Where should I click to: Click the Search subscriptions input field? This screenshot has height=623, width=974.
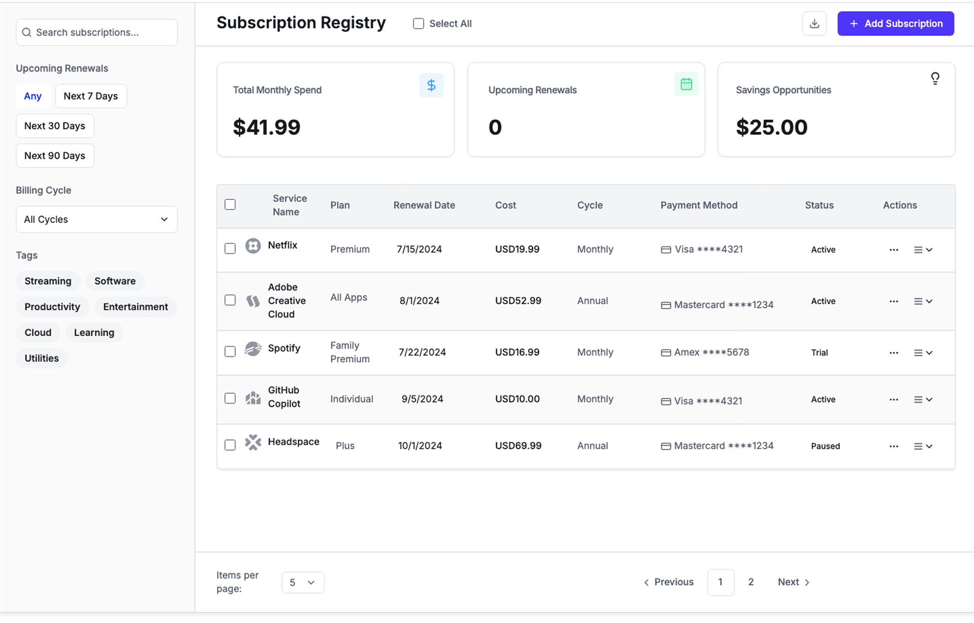[x=96, y=32]
